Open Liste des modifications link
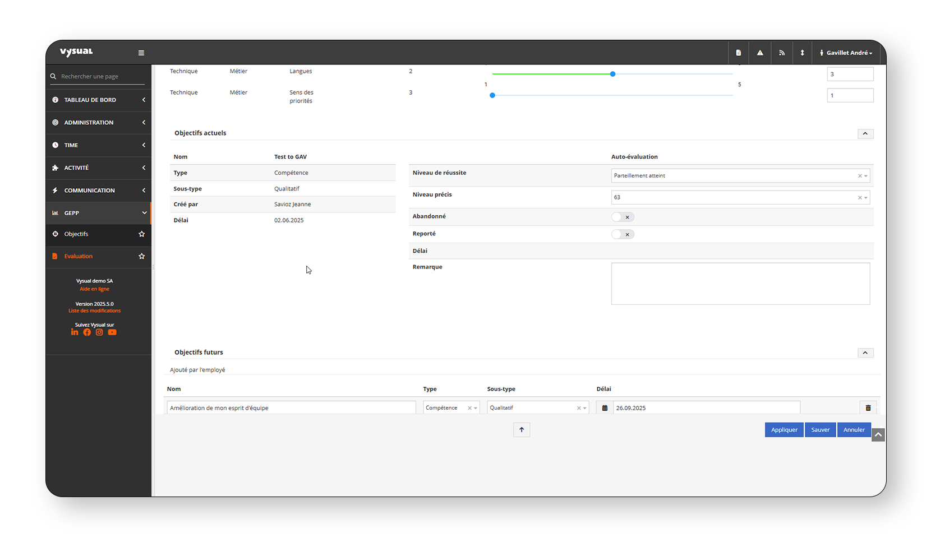 click(94, 310)
